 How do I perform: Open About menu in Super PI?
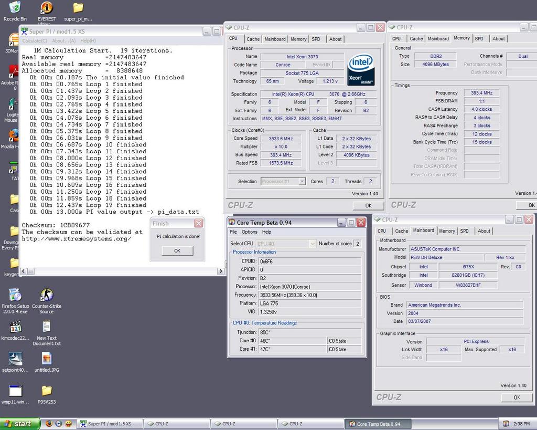click(x=63, y=41)
